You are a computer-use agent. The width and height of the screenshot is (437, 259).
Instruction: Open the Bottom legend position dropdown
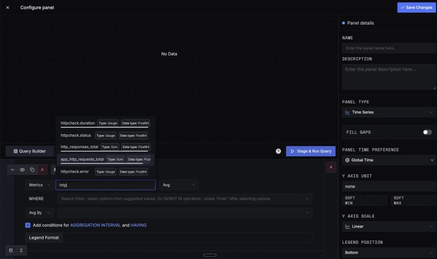coord(389,252)
